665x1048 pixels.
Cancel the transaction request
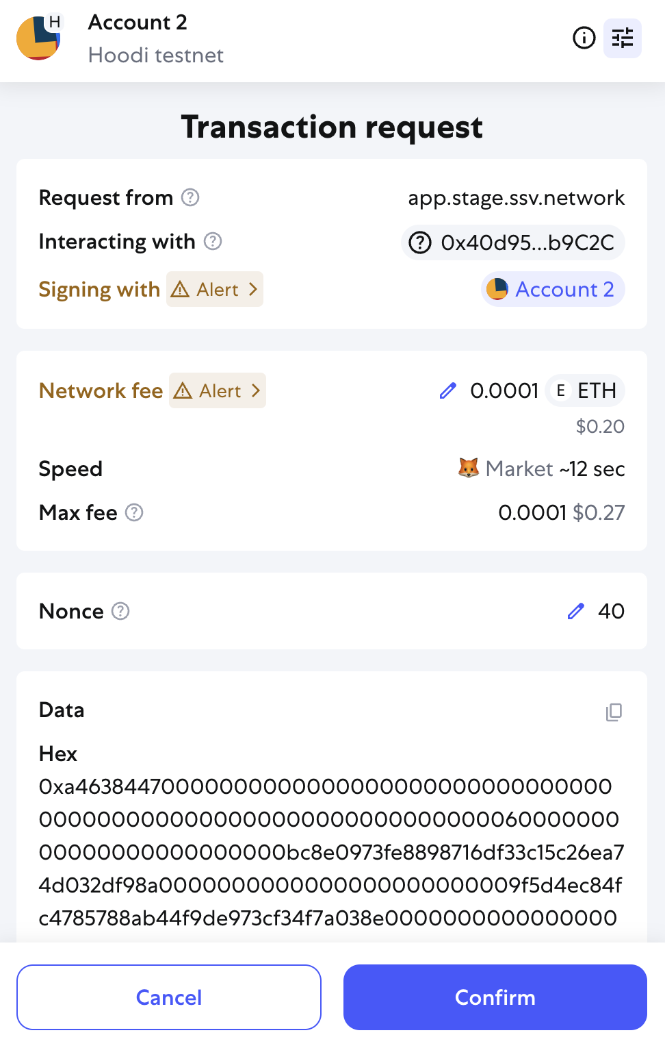coord(169,997)
